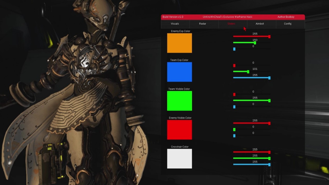Screen dimensions: 329x185
Task: Switch to the Radar tab
Action: 203,24
